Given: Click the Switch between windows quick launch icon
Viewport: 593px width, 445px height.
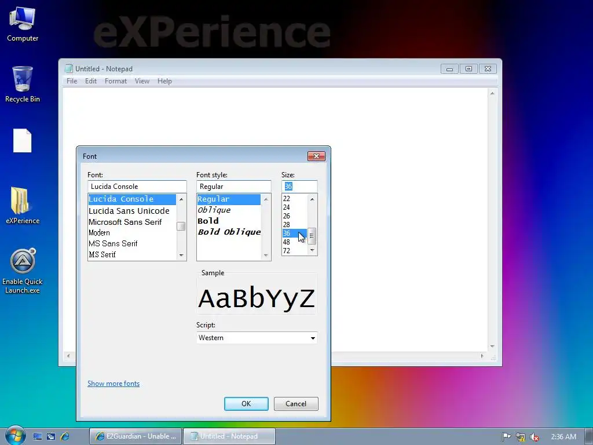Looking at the screenshot, I should point(51,436).
